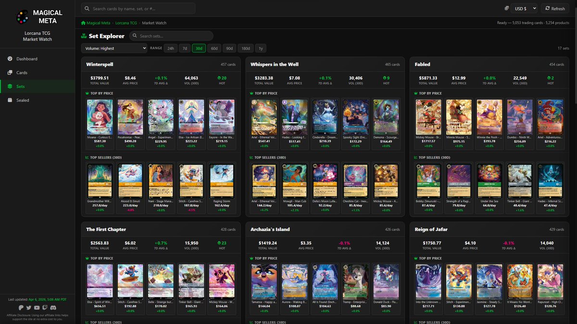Open the Winterspell set title
577x324 pixels.
tap(100, 64)
